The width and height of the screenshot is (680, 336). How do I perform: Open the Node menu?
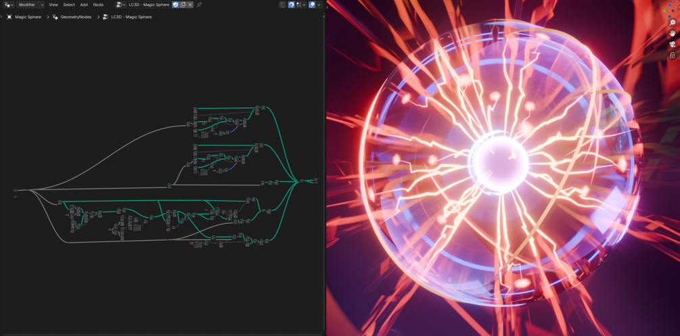point(98,5)
